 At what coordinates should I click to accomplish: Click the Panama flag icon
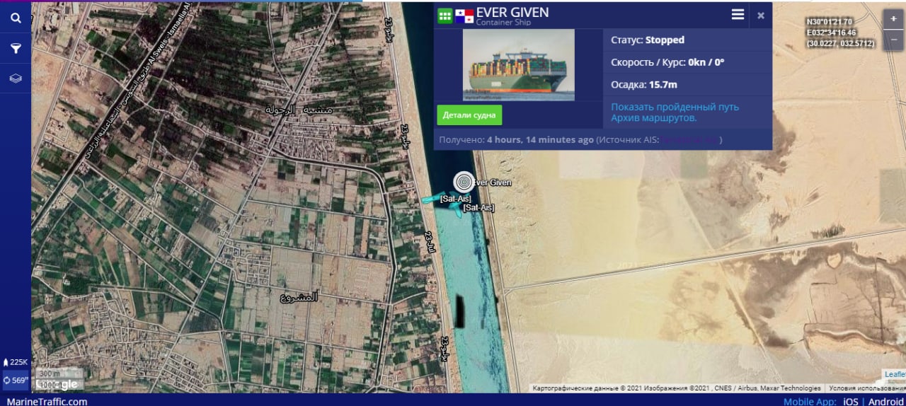click(464, 16)
